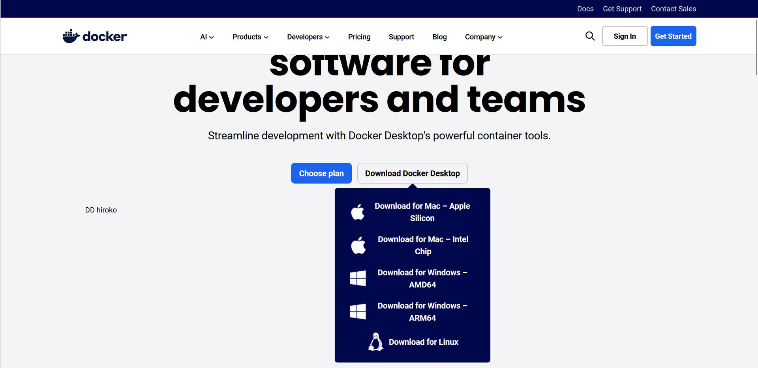Open the search magnifier icon
758x368 pixels.
coord(590,36)
